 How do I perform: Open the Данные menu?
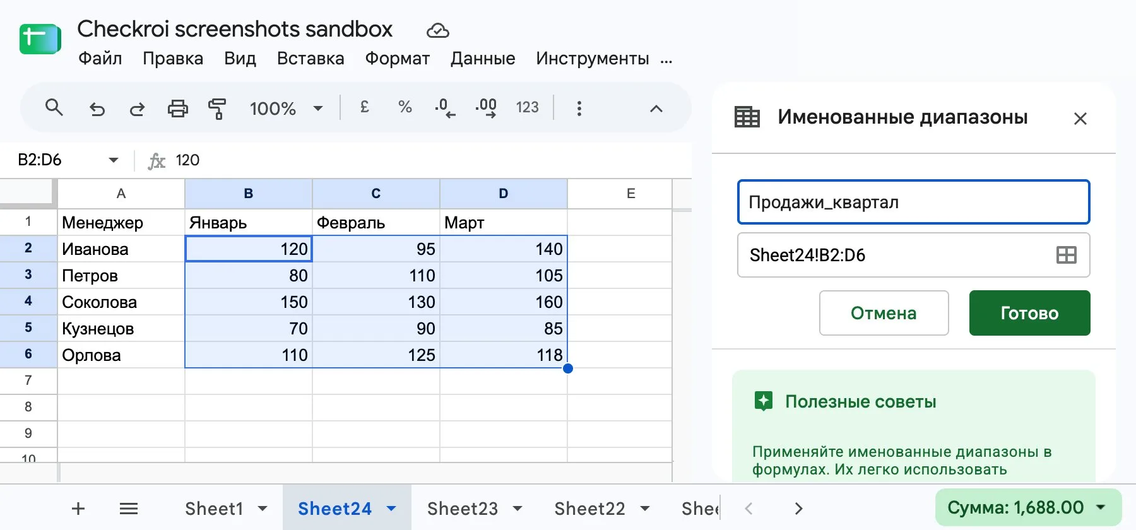483,59
